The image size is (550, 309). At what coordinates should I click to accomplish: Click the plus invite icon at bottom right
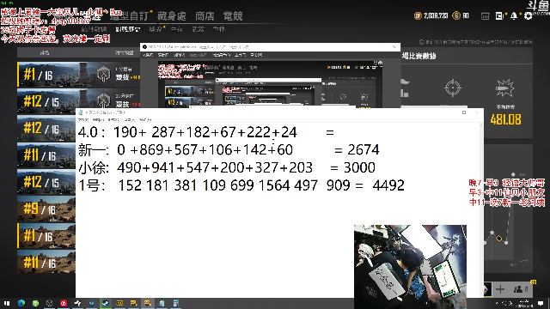pyautogui.click(x=500, y=289)
